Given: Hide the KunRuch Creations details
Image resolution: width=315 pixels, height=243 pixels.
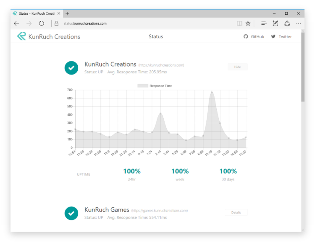Looking at the screenshot, I should pos(237,67).
